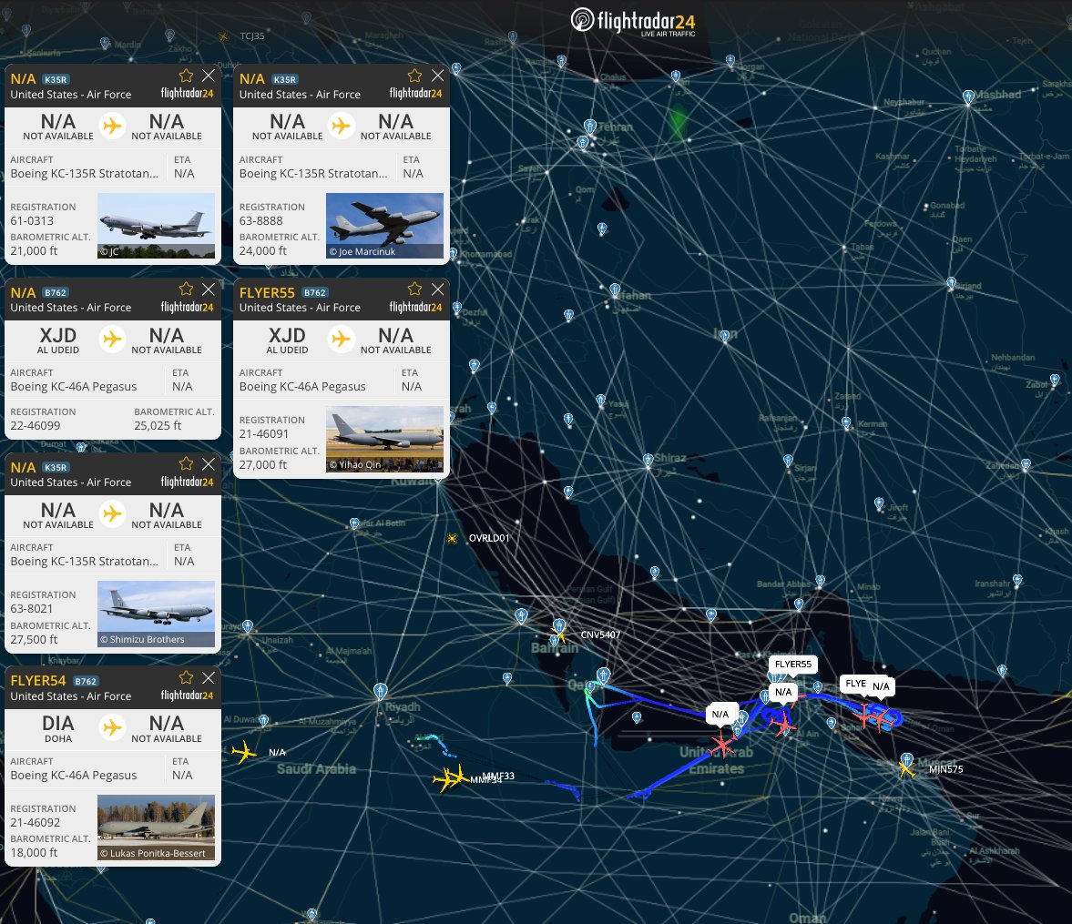1072x924 pixels.
Task: Select the Birjand airport pin
Action: [951, 283]
